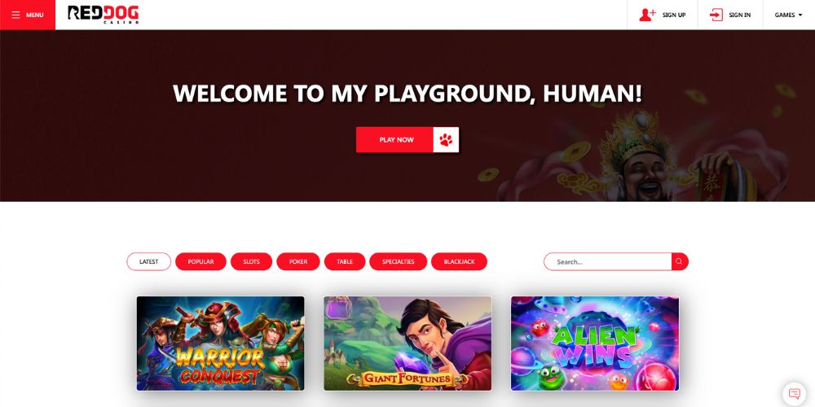This screenshot has width=815, height=407.
Task: Click the search magnifier icon
Action: point(680,261)
